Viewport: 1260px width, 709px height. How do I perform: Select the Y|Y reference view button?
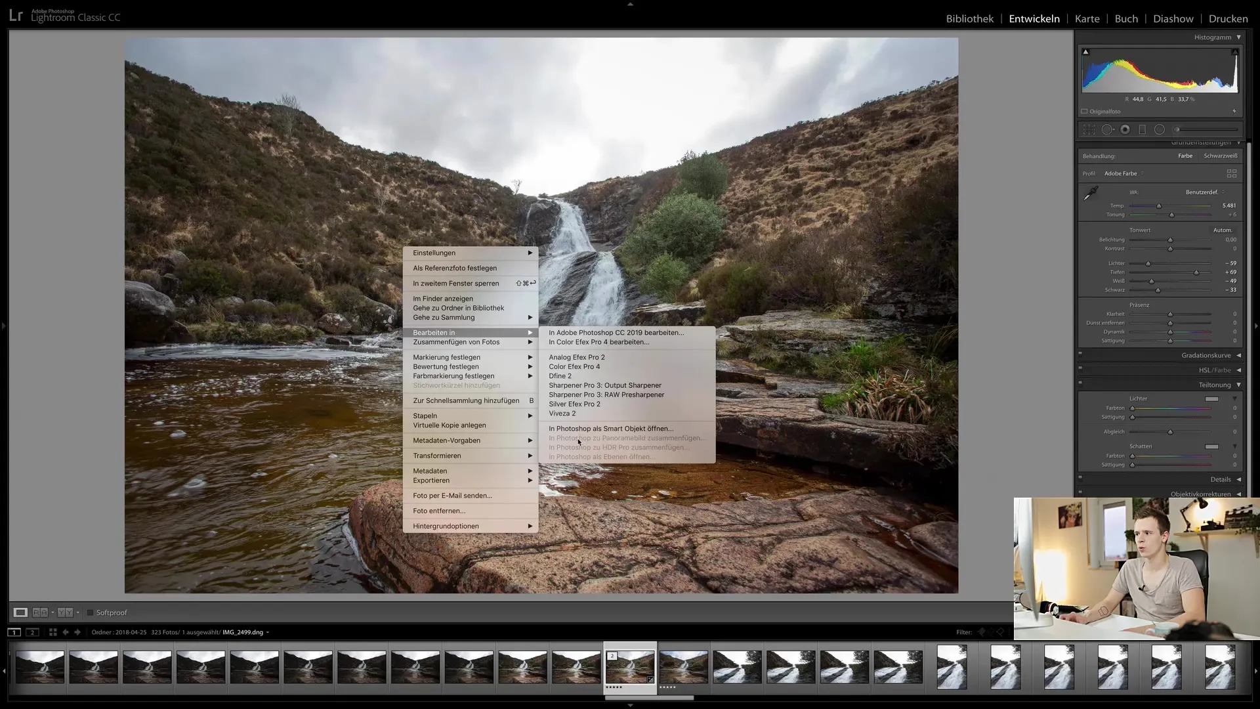pyautogui.click(x=65, y=612)
